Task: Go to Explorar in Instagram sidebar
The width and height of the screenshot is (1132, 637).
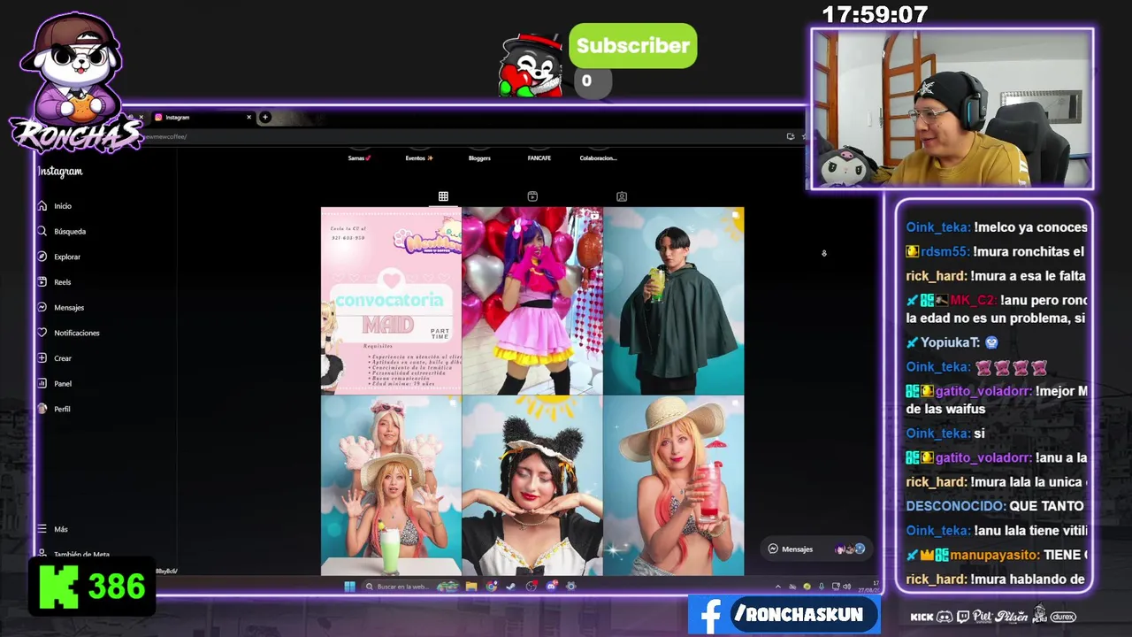Action: (x=58, y=257)
